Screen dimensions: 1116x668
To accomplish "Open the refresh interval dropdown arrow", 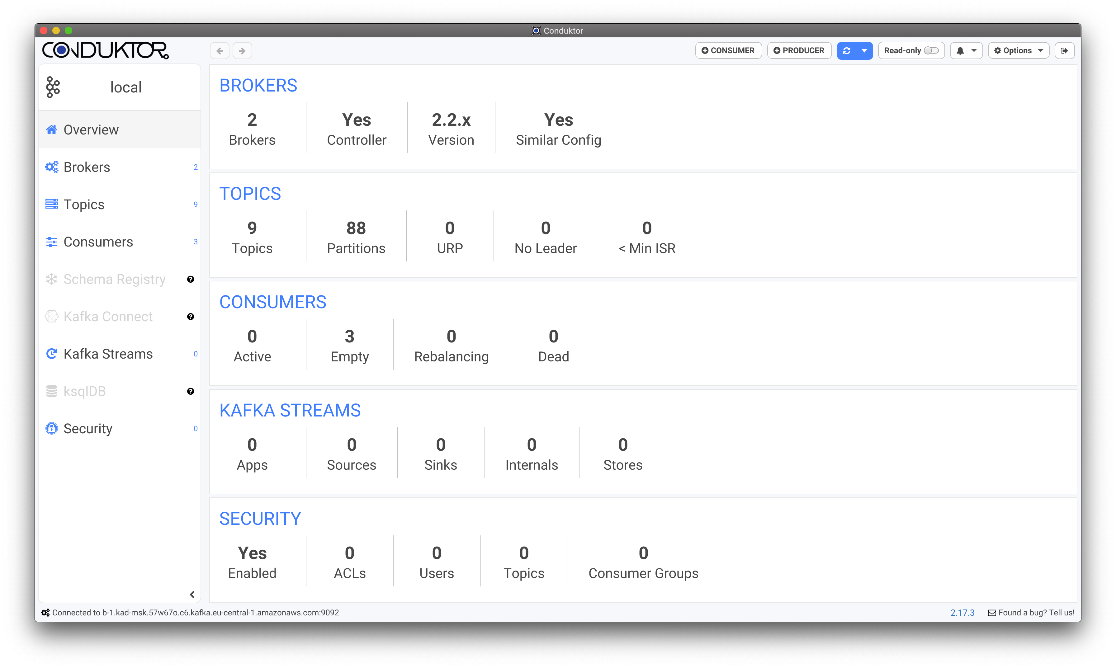I will click(864, 51).
